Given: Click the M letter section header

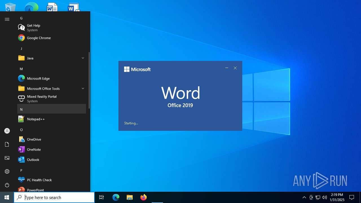Looking at the screenshot, I should click(x=52, y=69).
